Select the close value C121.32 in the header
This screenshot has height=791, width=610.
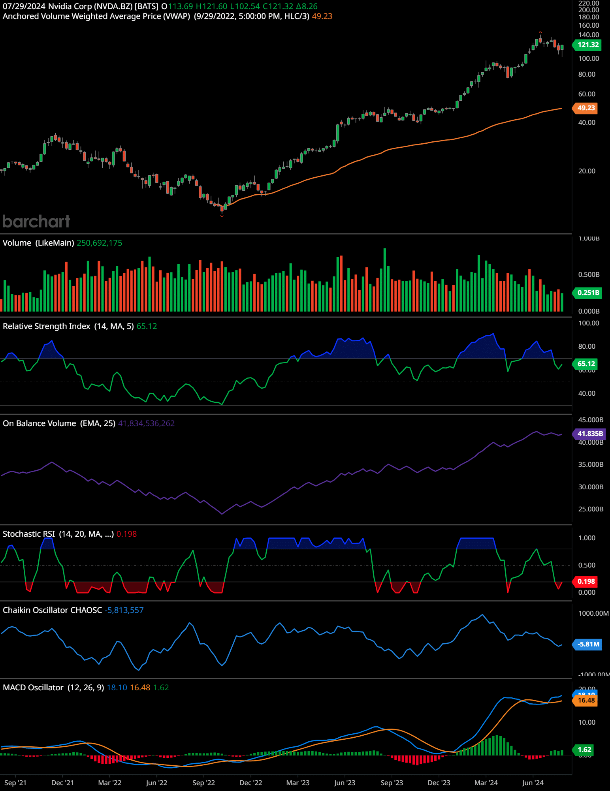click(x=278, y=6)
